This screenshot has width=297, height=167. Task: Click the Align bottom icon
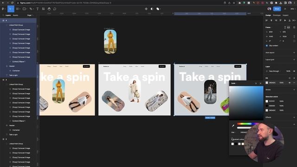click(290, 20)
